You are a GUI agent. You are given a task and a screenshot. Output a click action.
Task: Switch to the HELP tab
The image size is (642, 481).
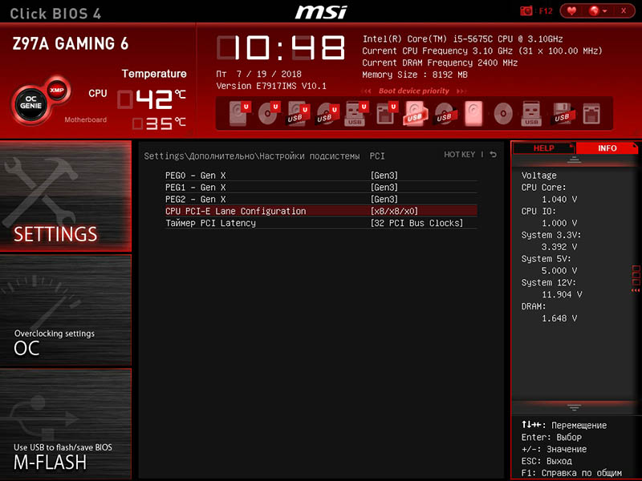(x=544, y=148)
